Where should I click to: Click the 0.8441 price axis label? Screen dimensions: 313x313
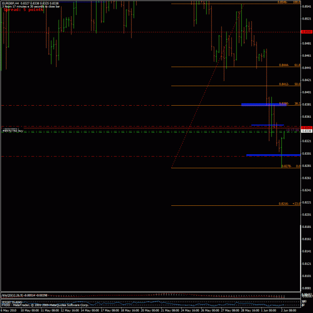pos(306,68)
